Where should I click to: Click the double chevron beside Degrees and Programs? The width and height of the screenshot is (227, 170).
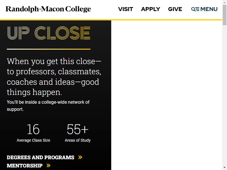[80, 157]
